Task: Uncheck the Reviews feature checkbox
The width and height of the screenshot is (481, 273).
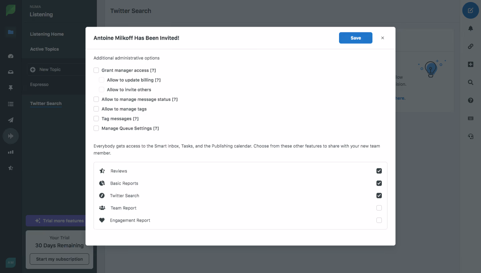Action: (x=379, y=171)
